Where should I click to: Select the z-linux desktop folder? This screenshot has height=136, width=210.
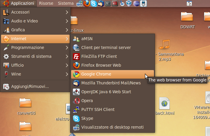pyautogui.click(x=74, y=20)
